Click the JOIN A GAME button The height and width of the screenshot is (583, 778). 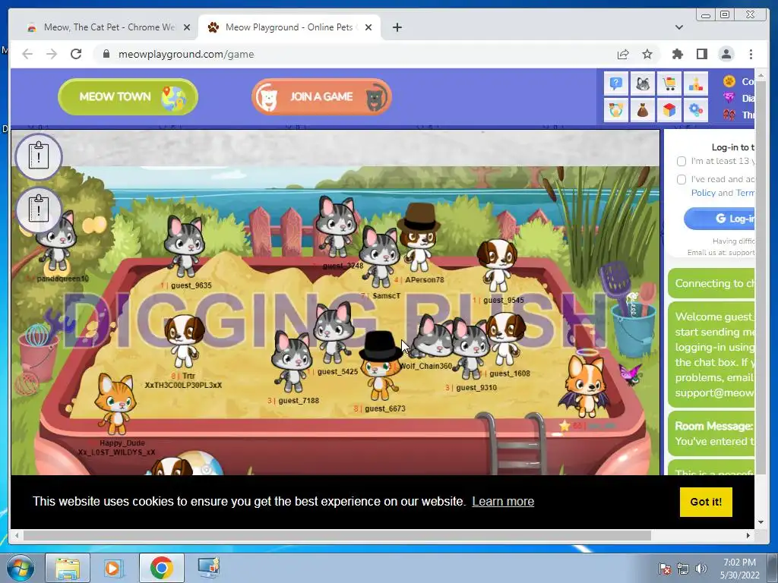[x=321, y=96]
